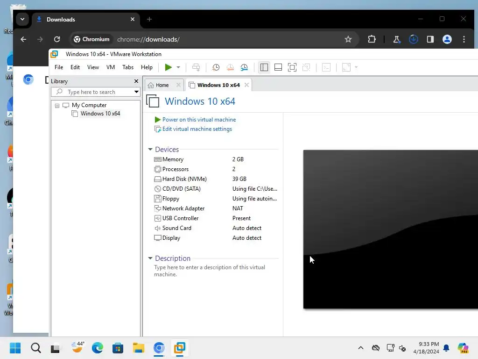478x359 pixels.
Task: Open Chromium extensions puzzle icon
Action: click(372, 39)
